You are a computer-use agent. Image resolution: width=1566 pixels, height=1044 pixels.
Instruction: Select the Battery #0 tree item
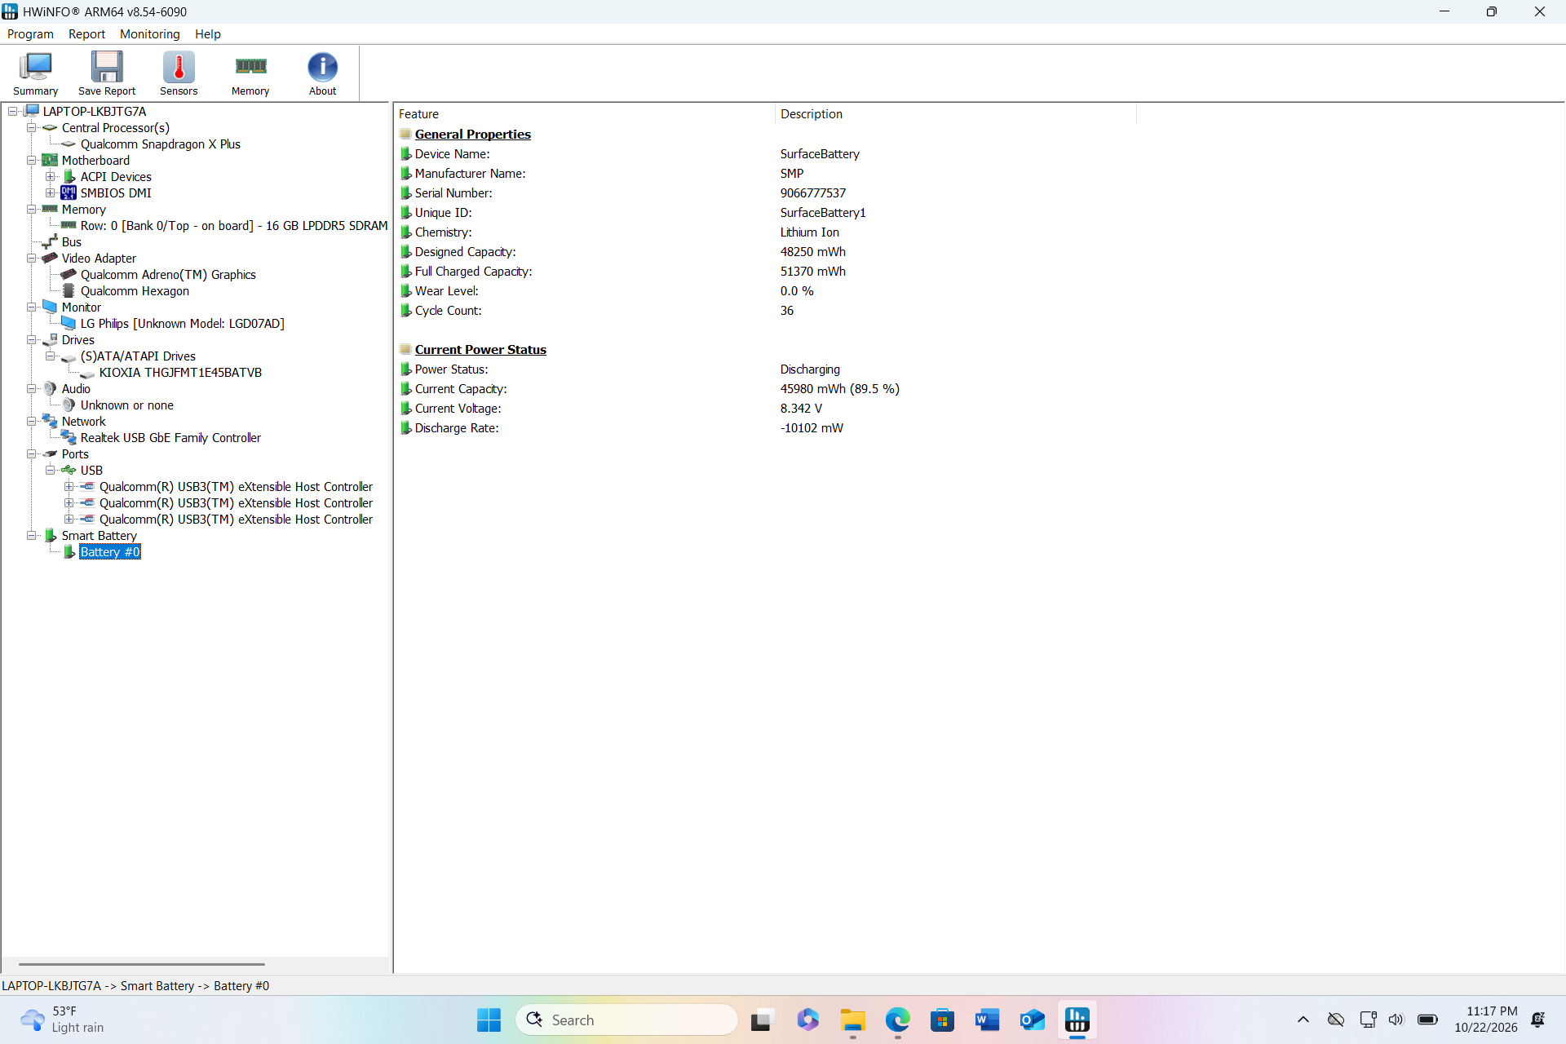tap(110, 552)
